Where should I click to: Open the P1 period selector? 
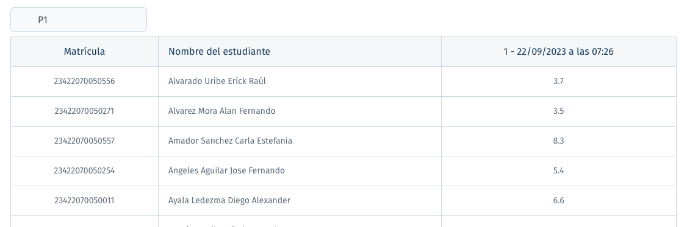pyautogui.click(x=79, y=19)
